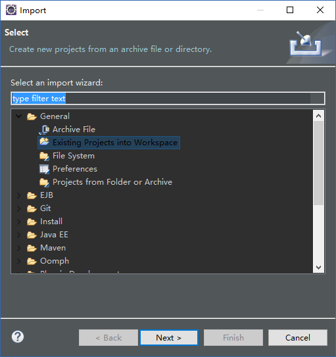Select the Java EE label
The height and width of the screenshot is (357, 336).
pos(54,235)
